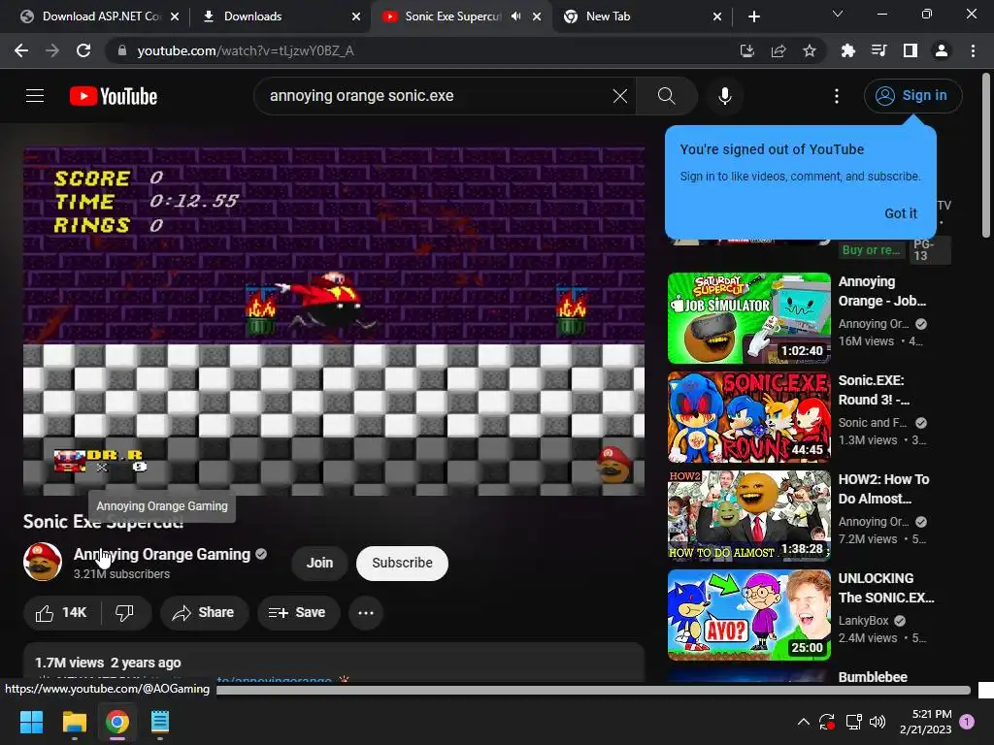Click the address bar URL field

pos(418,50)
